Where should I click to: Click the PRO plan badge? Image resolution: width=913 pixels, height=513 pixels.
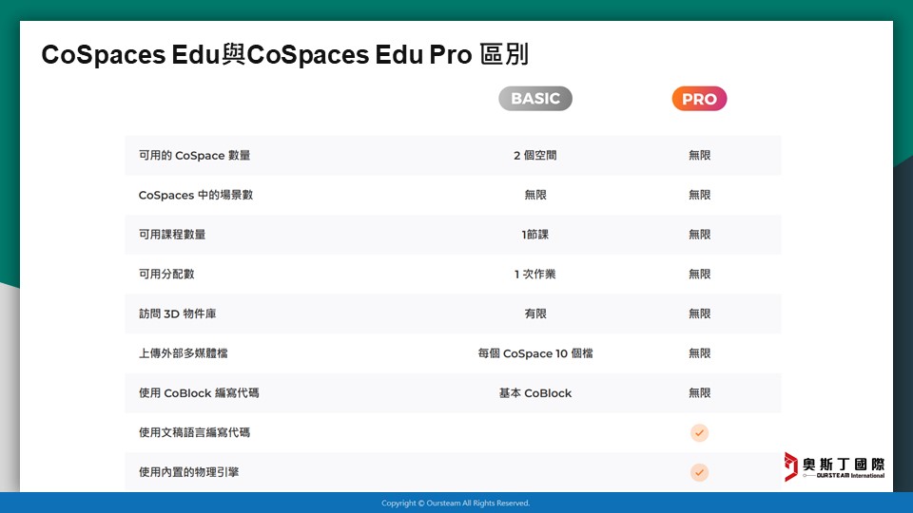699,98
